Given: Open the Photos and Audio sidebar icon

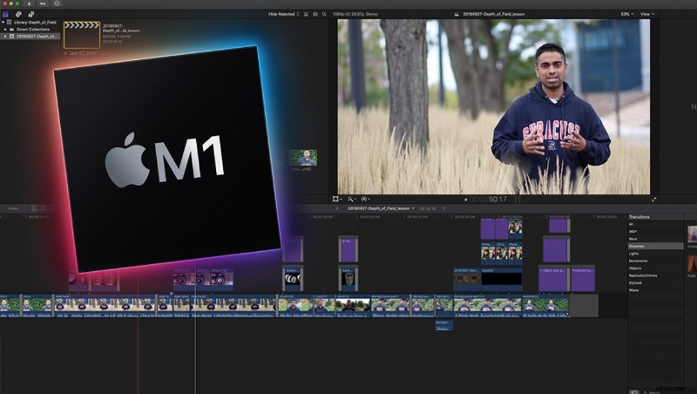Looking at the screenshot, I should (x=18, y=14).
